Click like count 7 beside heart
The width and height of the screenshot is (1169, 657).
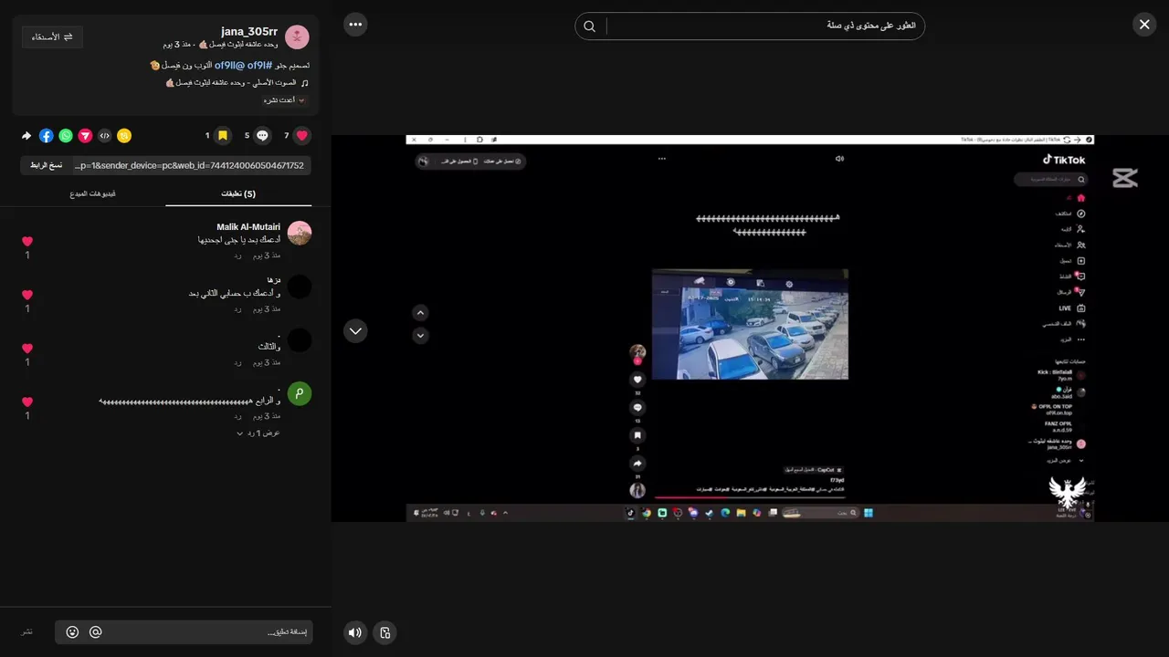coord(287,136)
